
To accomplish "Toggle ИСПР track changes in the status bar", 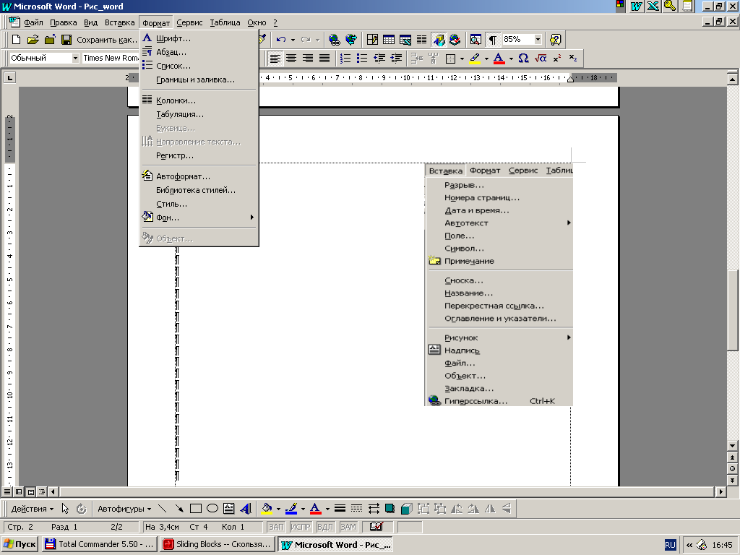I will tap(301, 526).
